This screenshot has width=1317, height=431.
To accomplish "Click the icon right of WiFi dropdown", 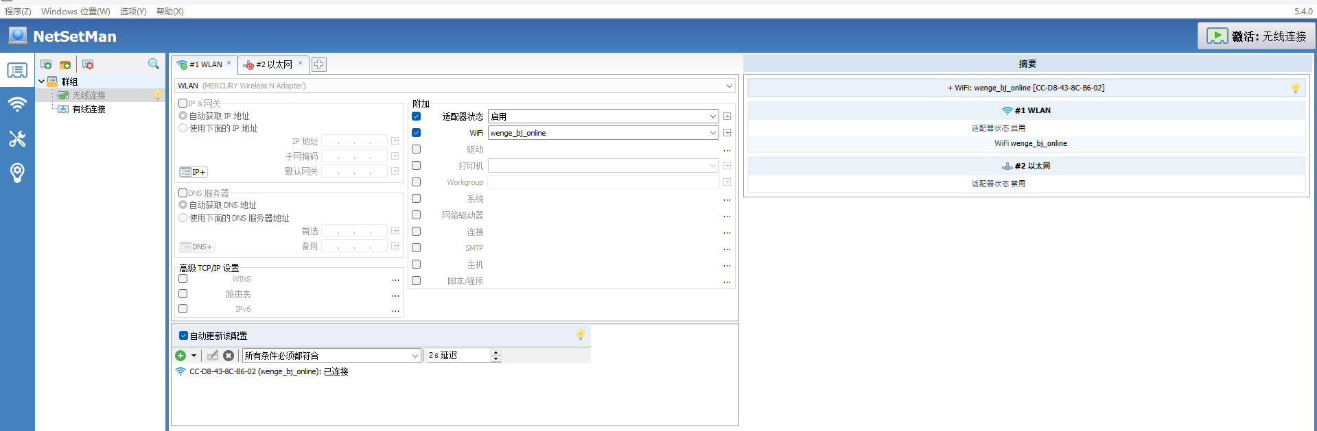I will tap(727, 133).
